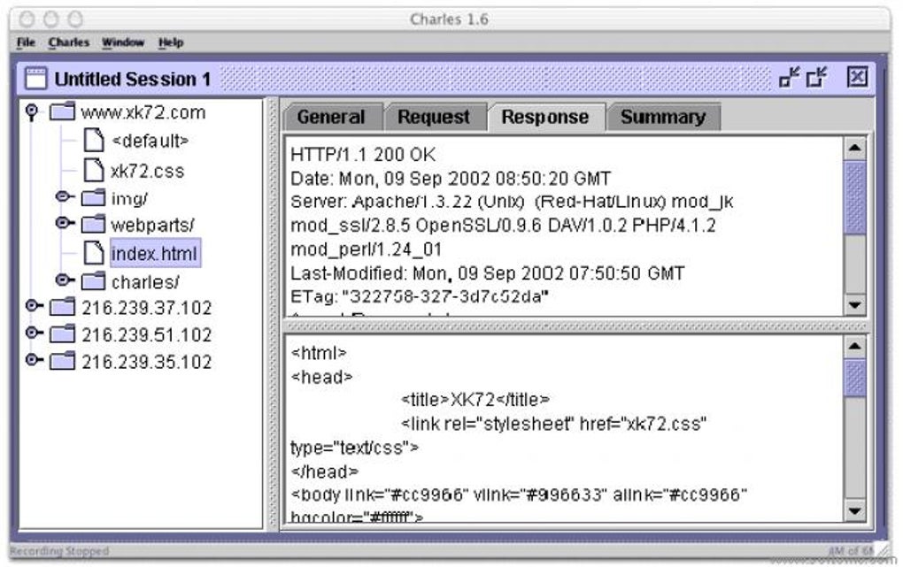The width and height of the screenshot is (903, 567).
Task: Click the charles/ folder icon
Action: (x=93, y=281)
